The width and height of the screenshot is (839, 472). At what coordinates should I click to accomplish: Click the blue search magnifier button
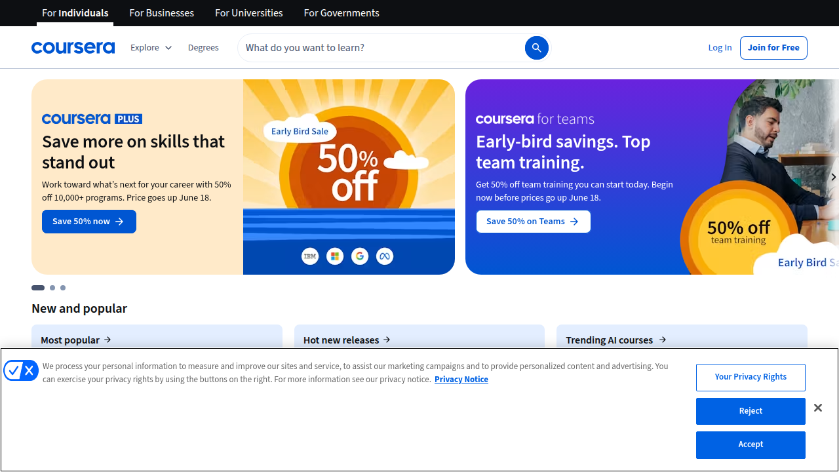coord(536,48)
